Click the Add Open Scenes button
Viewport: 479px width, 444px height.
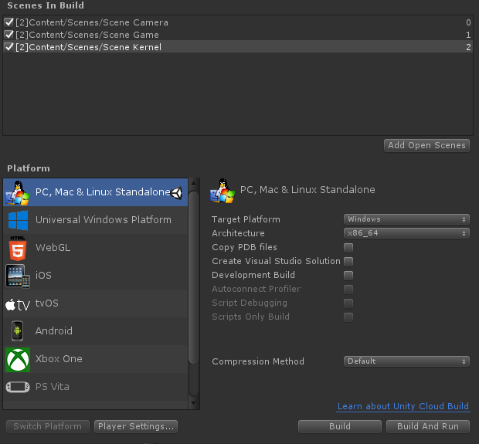pos(426,145)
